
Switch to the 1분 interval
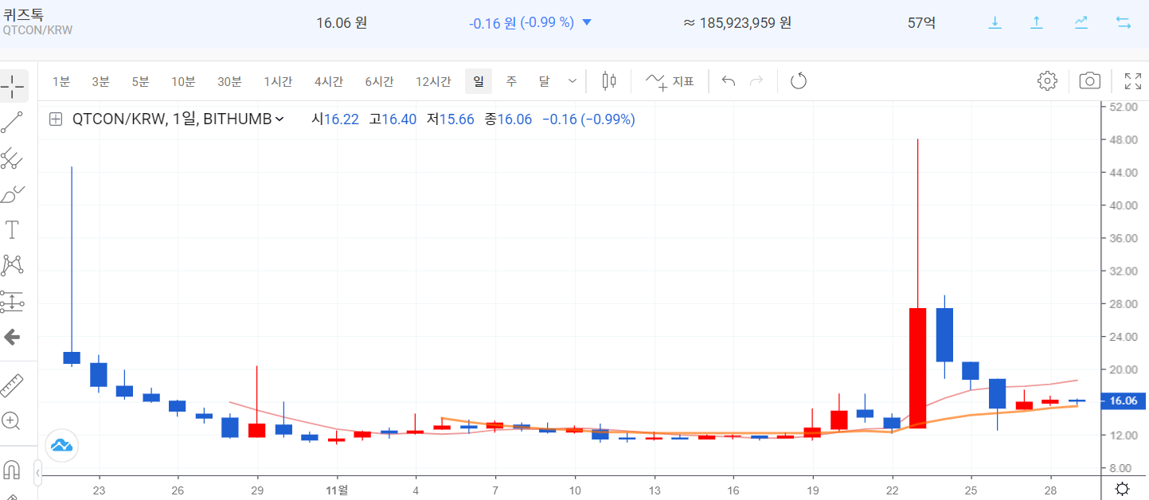pos(61,81)
